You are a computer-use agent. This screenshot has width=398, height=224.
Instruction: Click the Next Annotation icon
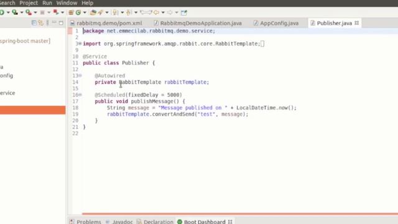[115, 12]
